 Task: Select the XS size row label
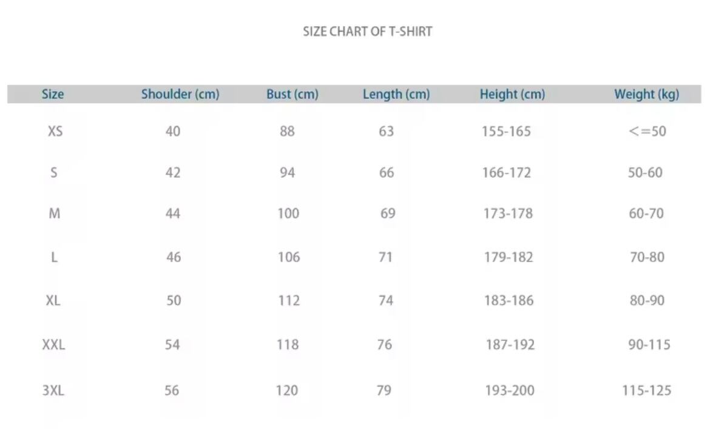click(x=55, y=131)
